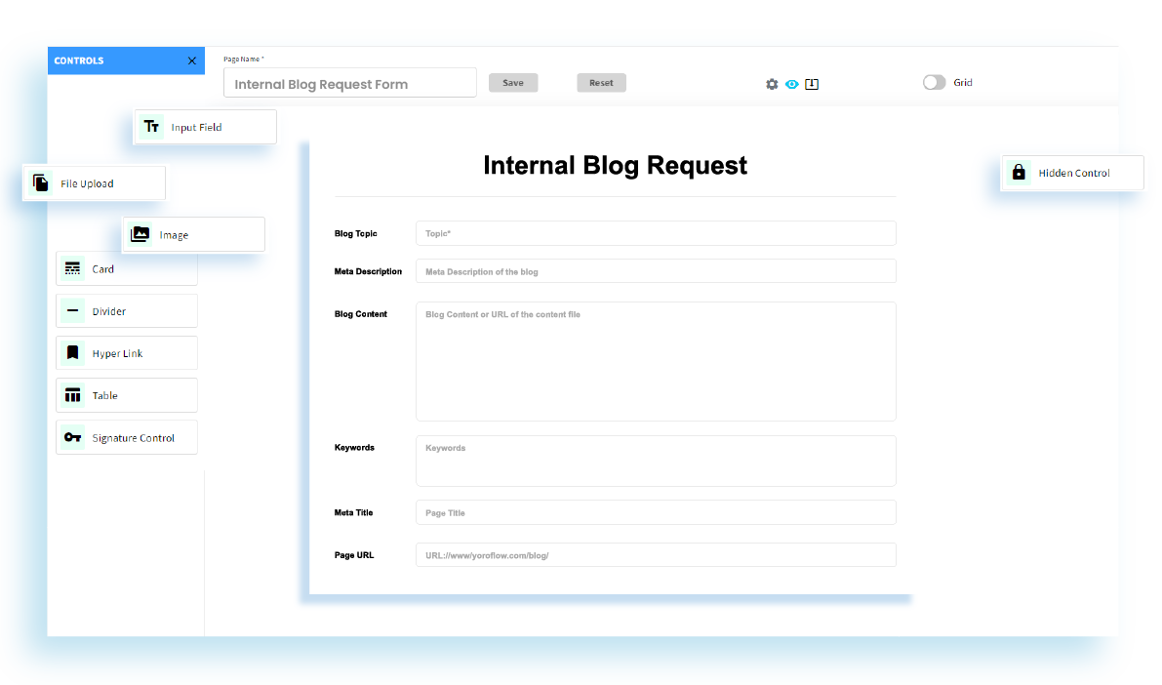Reset the form layout

[x=601, y=82]
